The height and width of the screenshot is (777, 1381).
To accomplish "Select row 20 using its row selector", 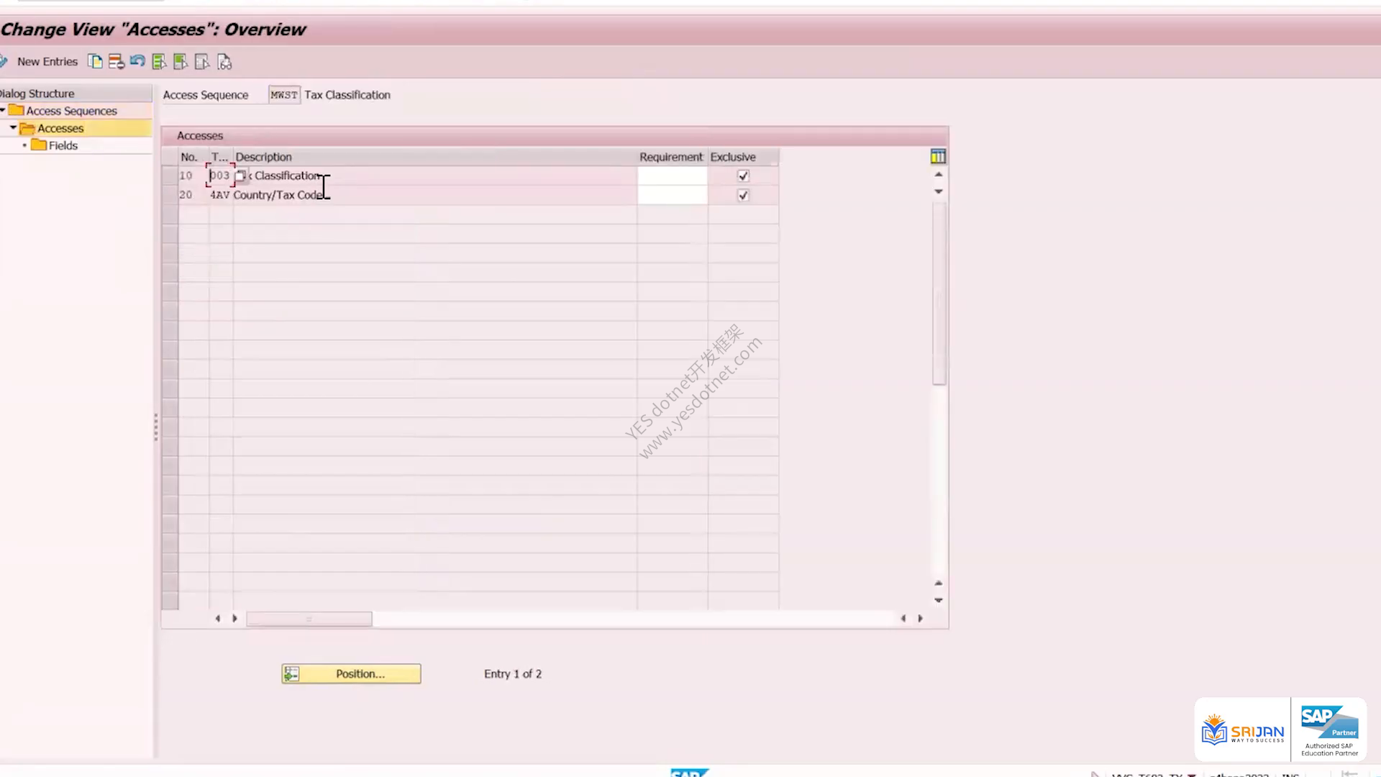I will tap(170, 195).
